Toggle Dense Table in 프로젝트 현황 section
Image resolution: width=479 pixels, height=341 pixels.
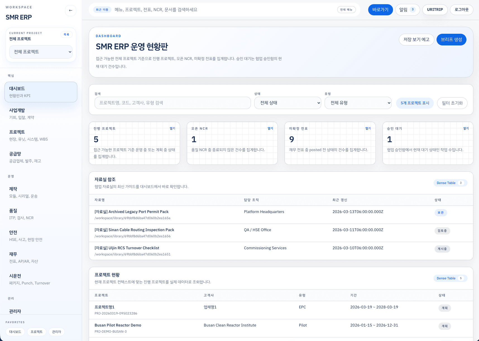coord(450,278)
